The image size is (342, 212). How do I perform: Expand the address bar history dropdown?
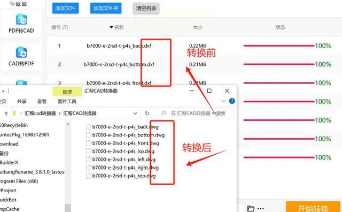(x=135, y=113)
